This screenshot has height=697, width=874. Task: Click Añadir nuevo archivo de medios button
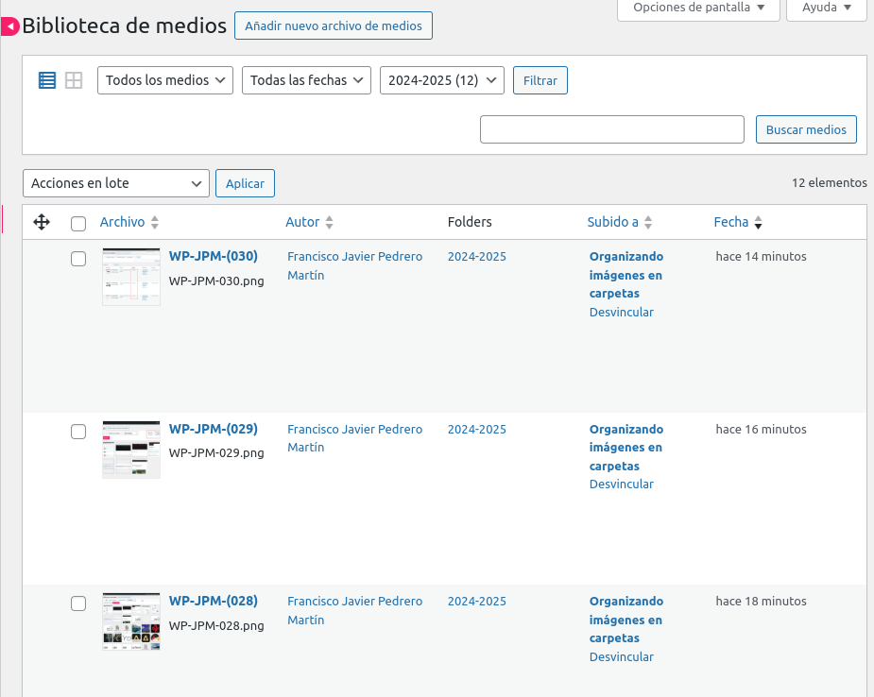[x=334, y=25]
